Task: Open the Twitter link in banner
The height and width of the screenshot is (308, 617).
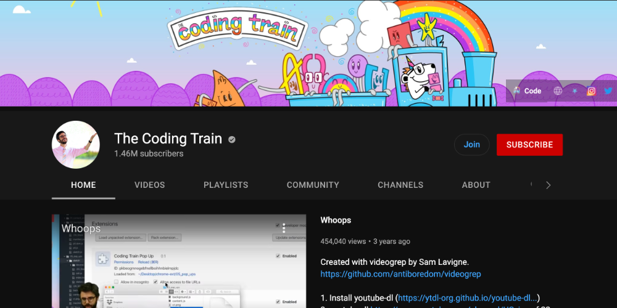Action: [608, 91]
